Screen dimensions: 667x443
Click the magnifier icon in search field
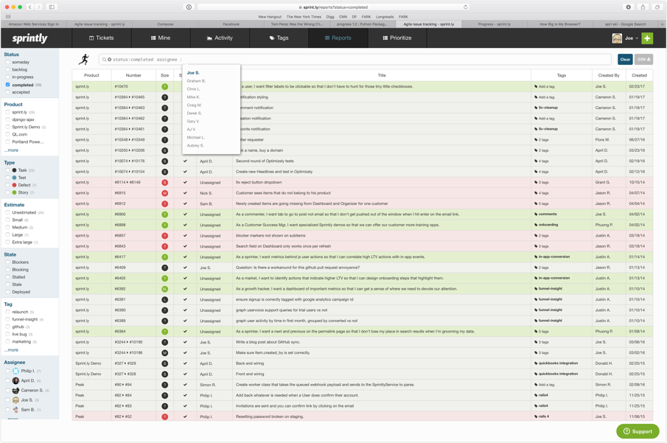tap(105, 60)
